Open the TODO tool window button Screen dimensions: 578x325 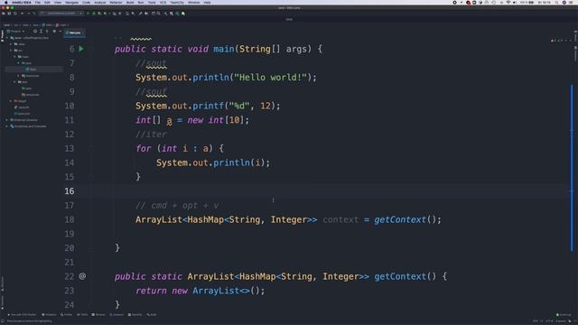82,315
